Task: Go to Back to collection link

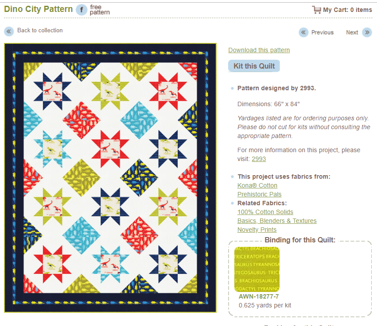Action: [40, 31]
